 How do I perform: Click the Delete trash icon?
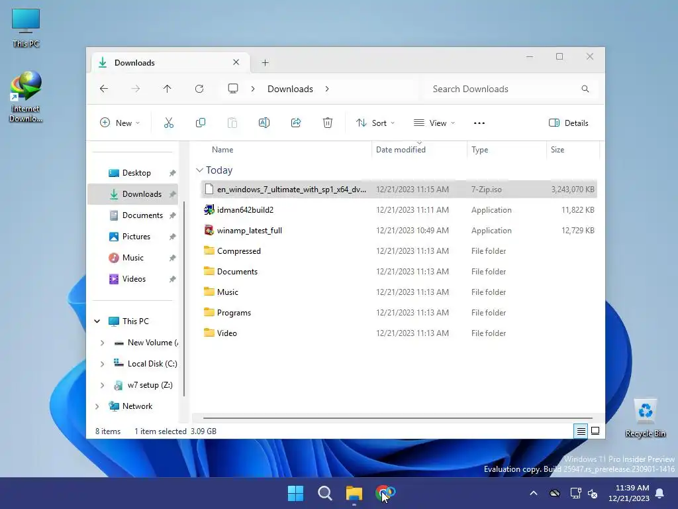(328, 123)
